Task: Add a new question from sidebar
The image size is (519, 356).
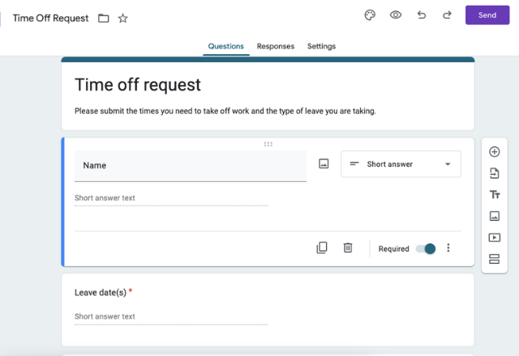Action: click(x=494, y=152)
